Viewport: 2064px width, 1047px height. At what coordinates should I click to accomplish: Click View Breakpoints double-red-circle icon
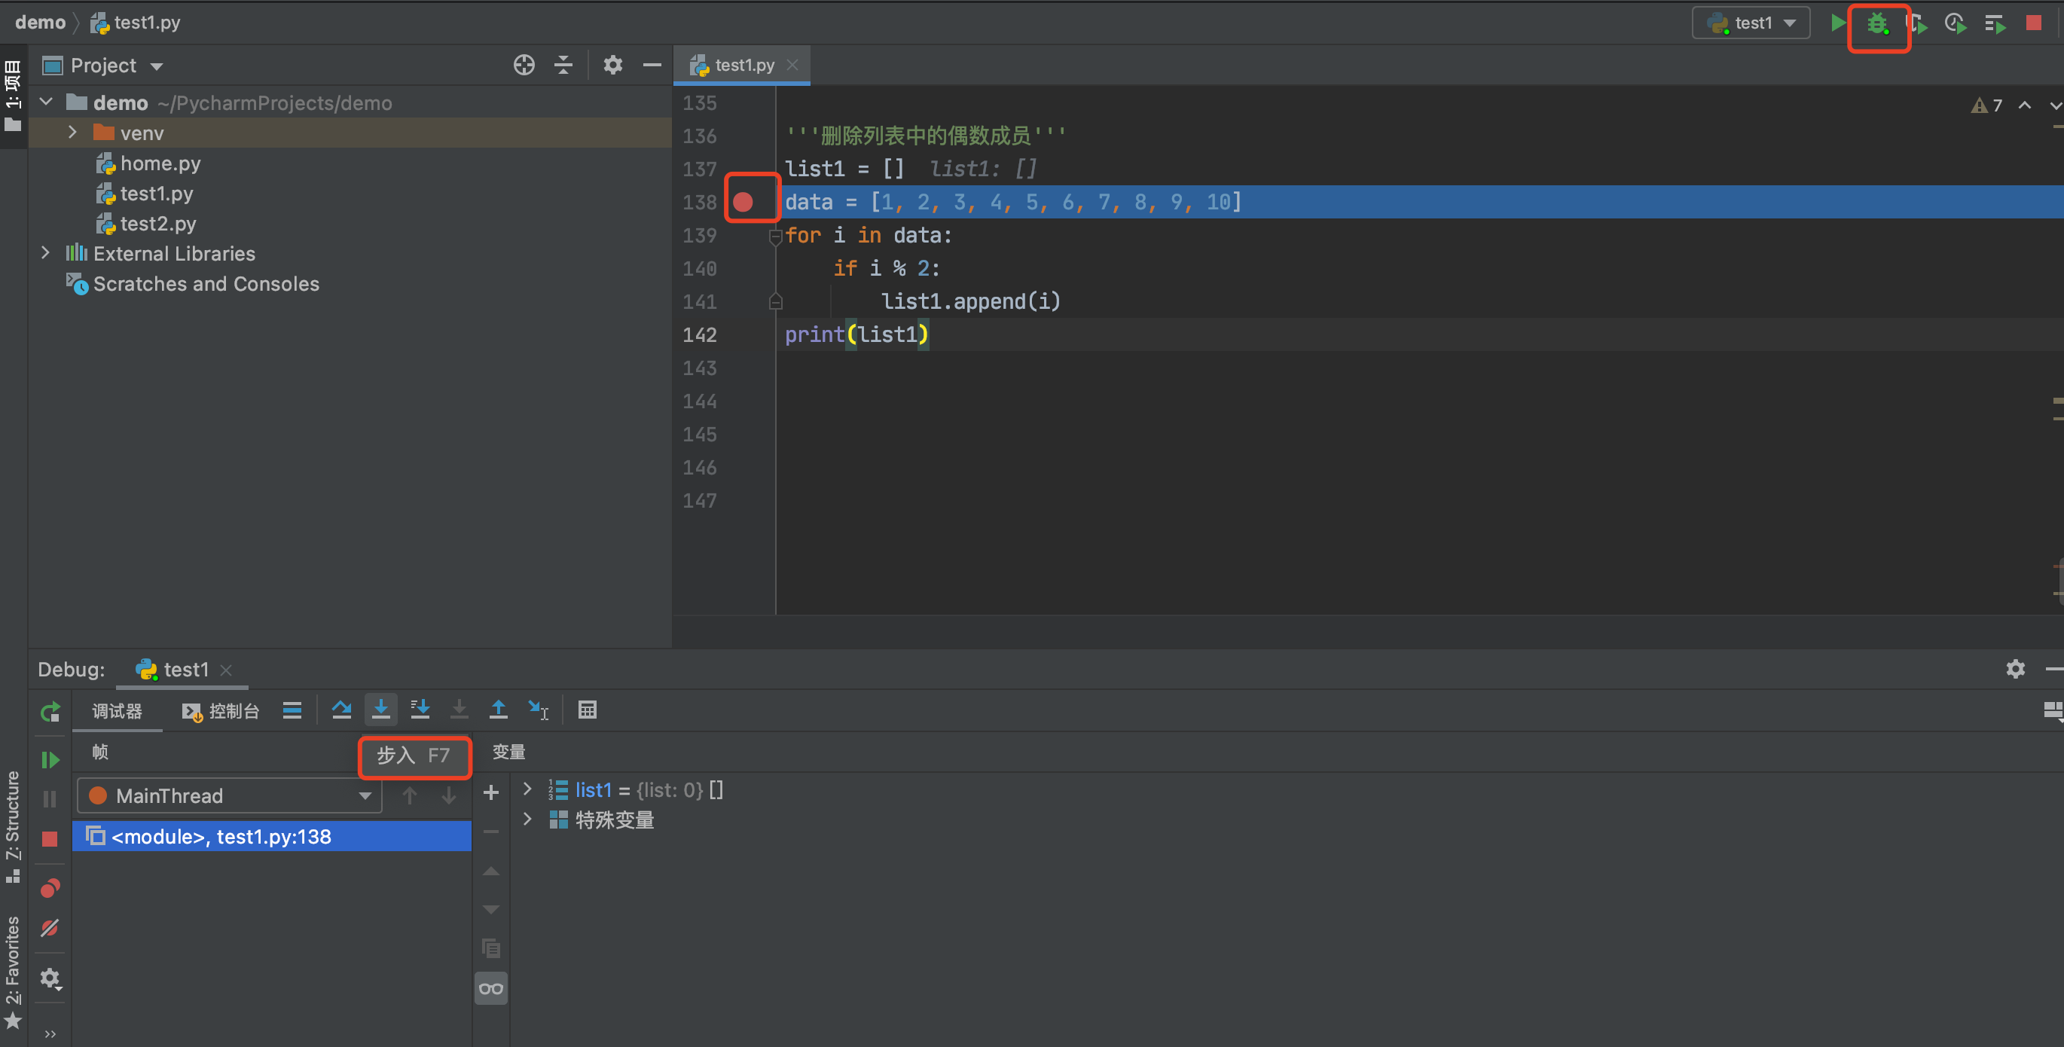click(x=50, y=888)
